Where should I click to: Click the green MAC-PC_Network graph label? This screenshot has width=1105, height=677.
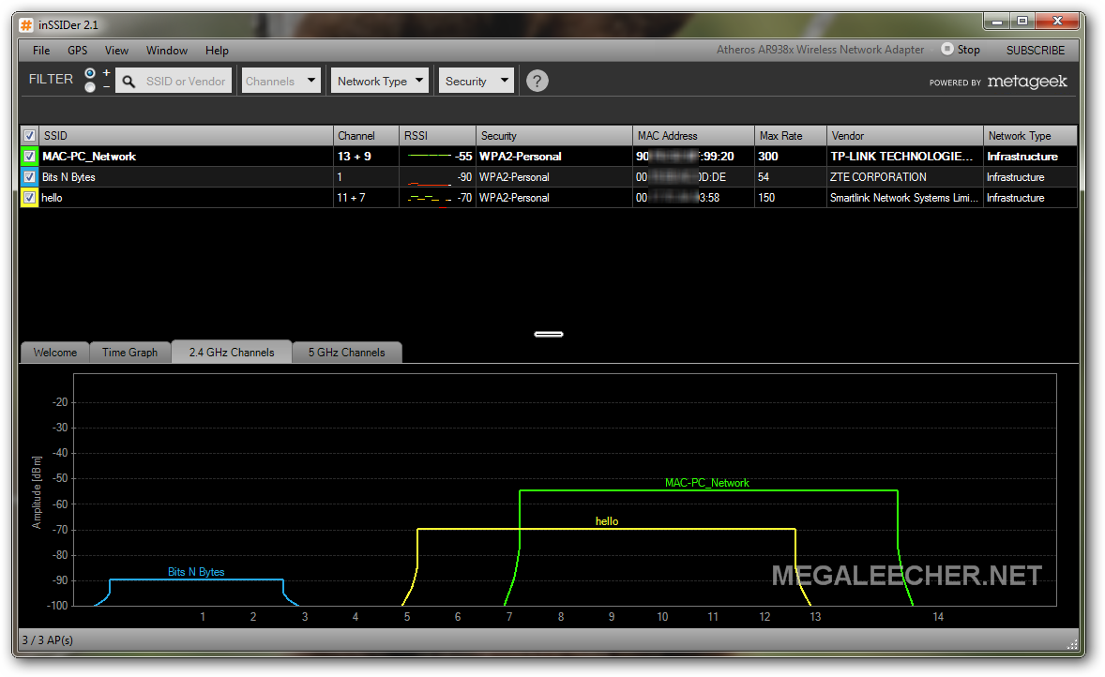707,483
